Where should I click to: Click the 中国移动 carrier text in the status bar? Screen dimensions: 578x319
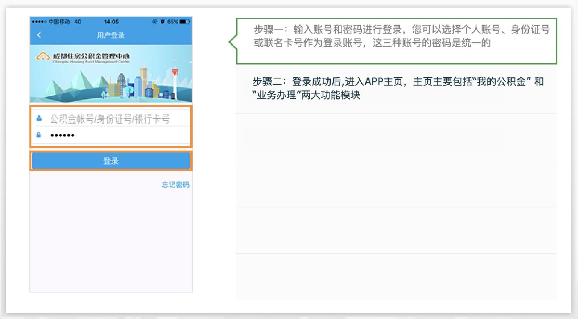coord(59,22)
